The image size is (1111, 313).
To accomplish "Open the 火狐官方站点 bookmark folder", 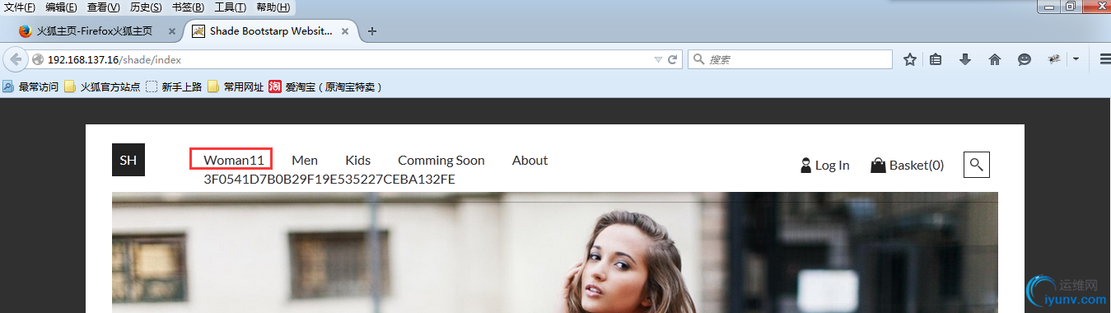I will tap(102, 86).
